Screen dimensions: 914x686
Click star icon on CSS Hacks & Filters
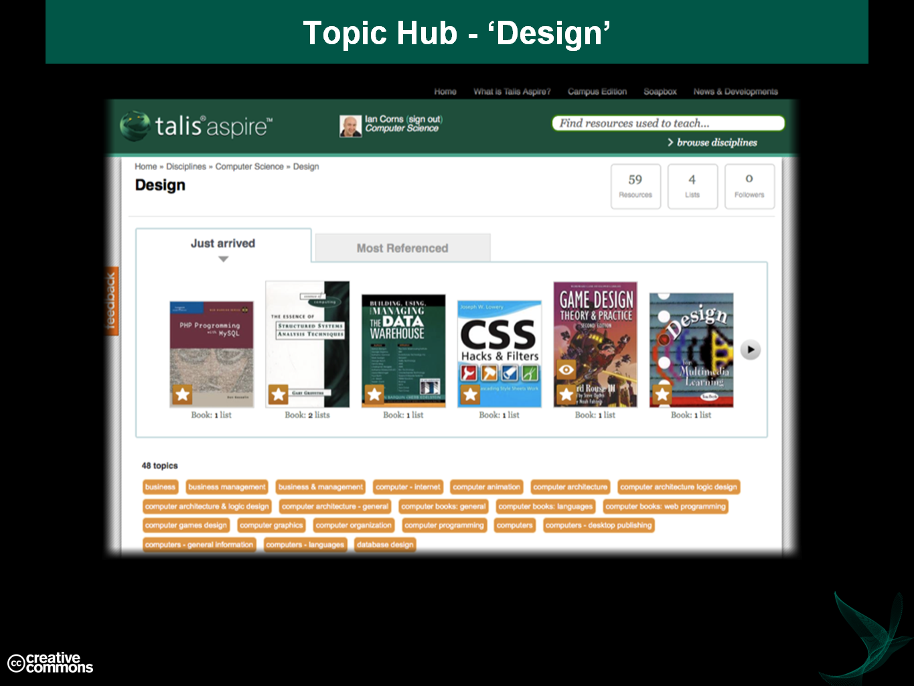click(470, 395)
